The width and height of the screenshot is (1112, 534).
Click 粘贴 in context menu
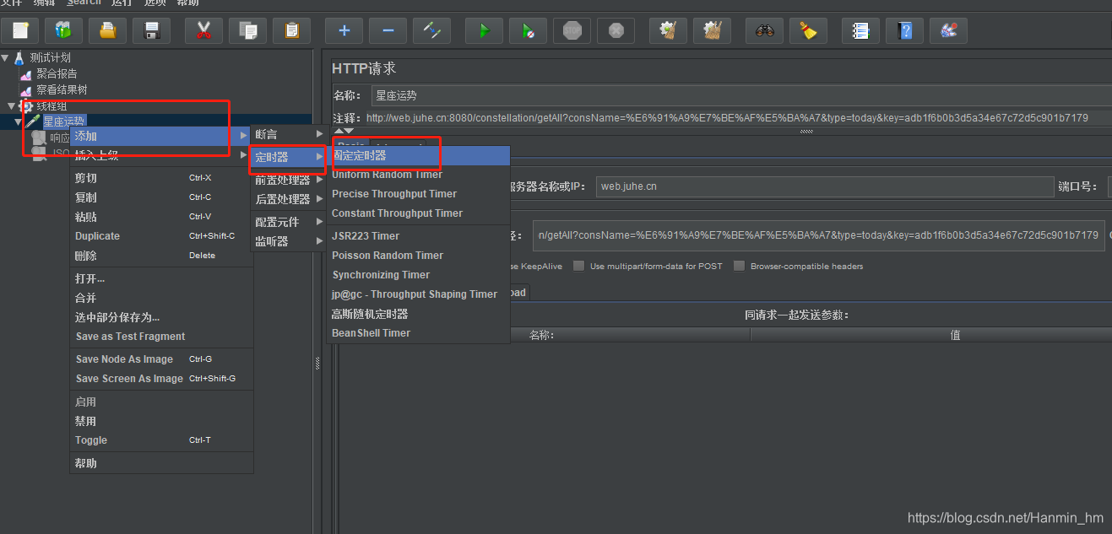[161, 217]
